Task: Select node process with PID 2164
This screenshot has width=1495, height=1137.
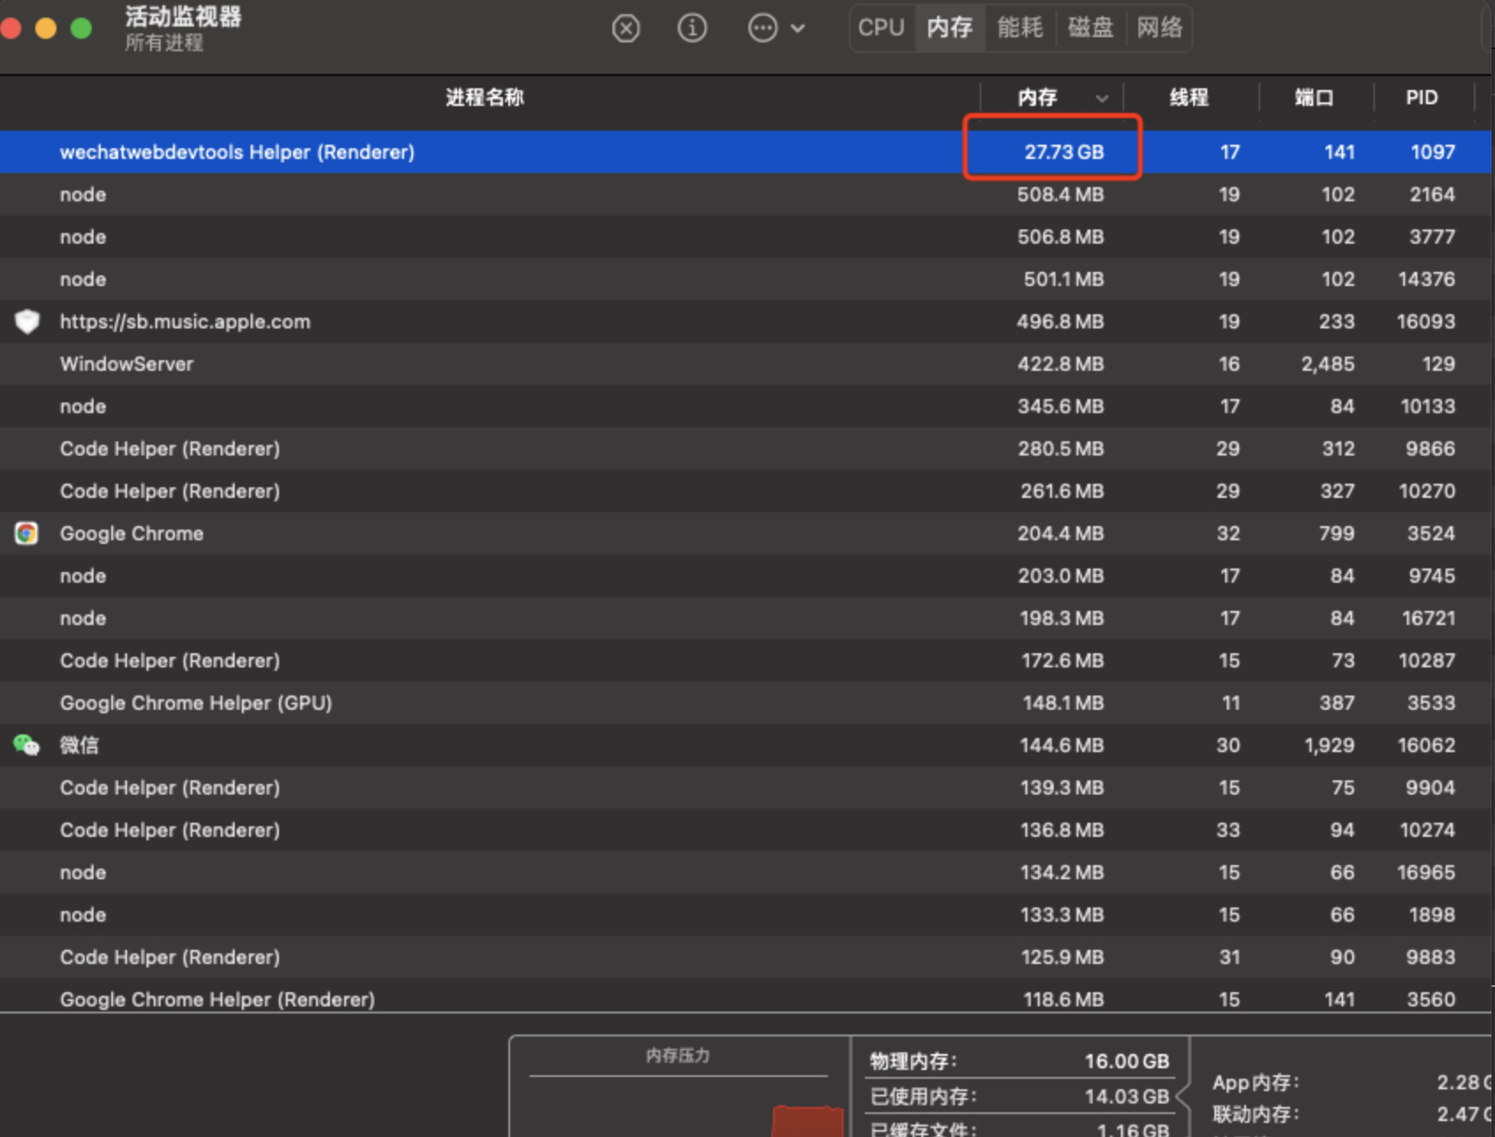Action: click(x=746, y=194)
